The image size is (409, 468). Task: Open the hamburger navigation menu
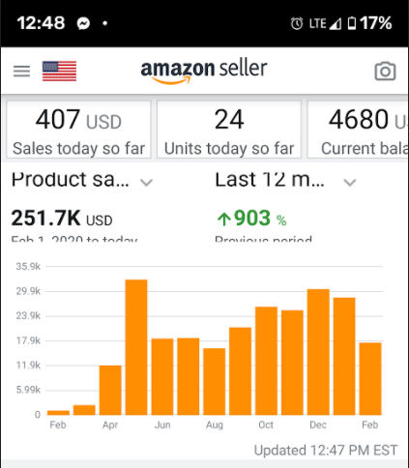click(21, 71)
